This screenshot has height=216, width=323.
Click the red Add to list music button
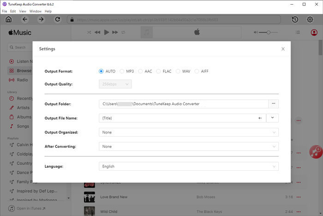[316, 152]
